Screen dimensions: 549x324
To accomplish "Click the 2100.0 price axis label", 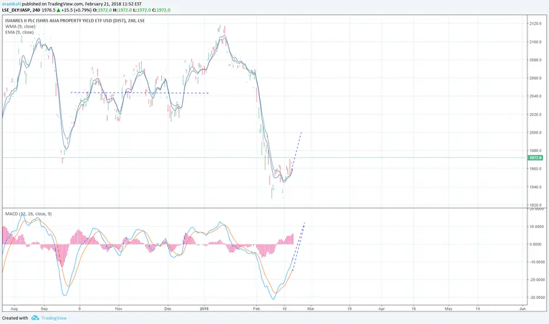I will pos(535,42).
